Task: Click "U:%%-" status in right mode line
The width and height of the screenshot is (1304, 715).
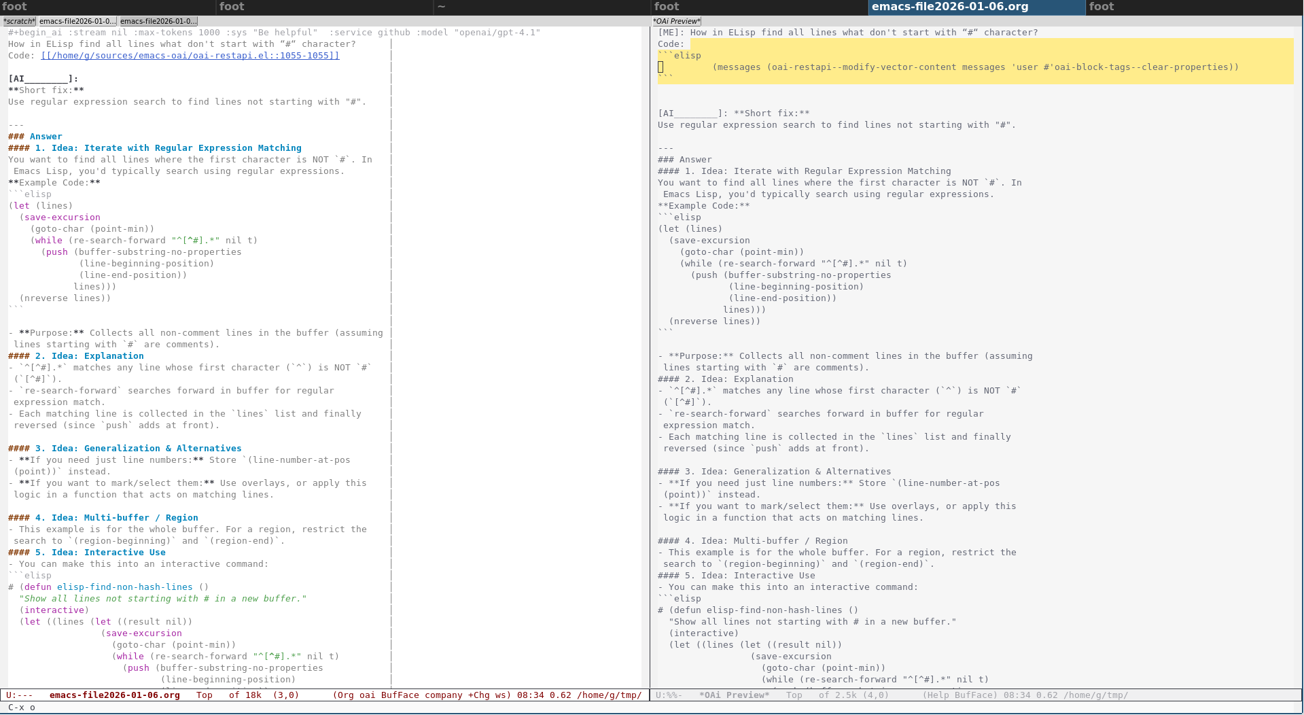Action: [x=669, y=695]
